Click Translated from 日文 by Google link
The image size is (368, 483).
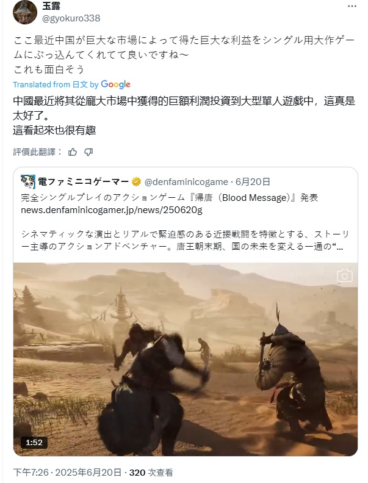[72, 84]
